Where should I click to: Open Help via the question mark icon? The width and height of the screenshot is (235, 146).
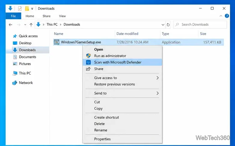(227, 16)
